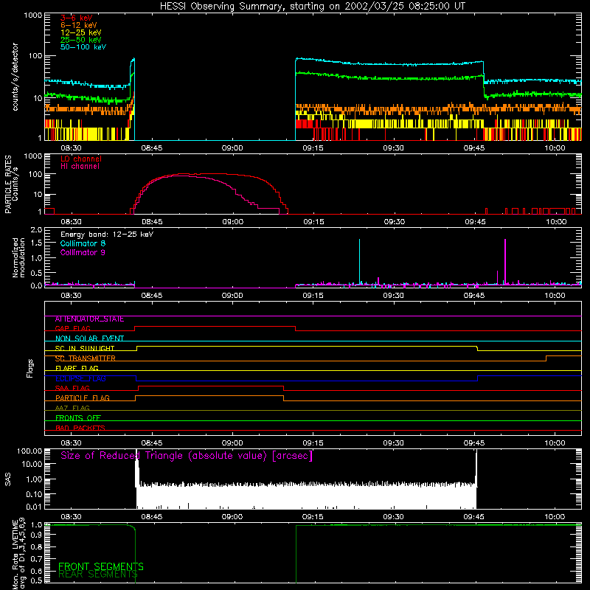This screenshot has height=590, width=590.
Task: Click the 0.7 tick on livetime axis
Action: point(36,559)
